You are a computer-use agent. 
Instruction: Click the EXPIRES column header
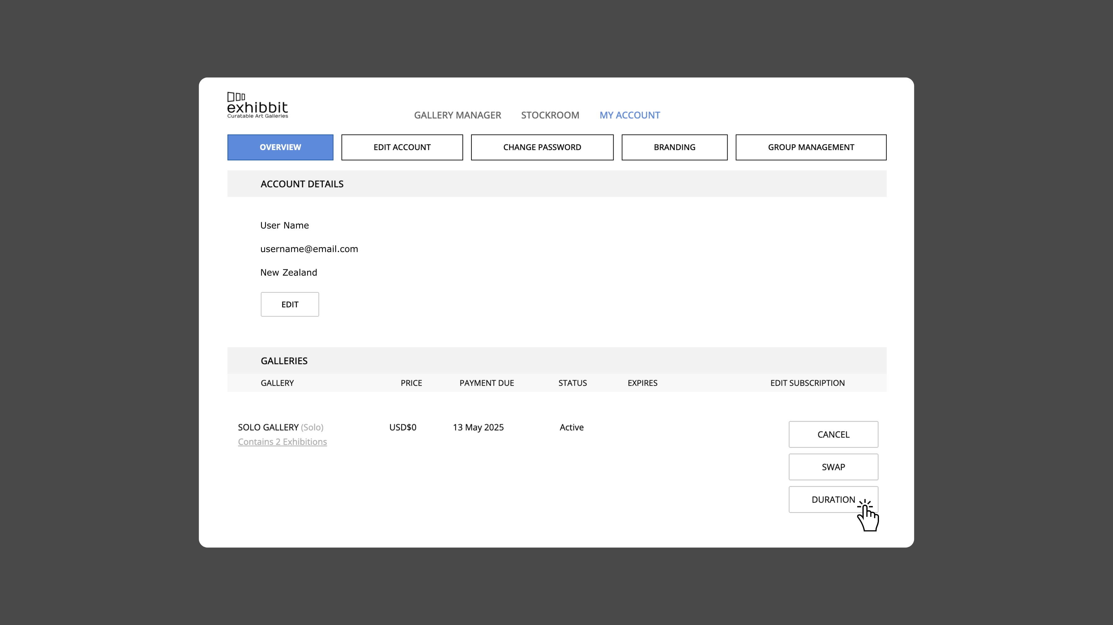tap(642, 383)
